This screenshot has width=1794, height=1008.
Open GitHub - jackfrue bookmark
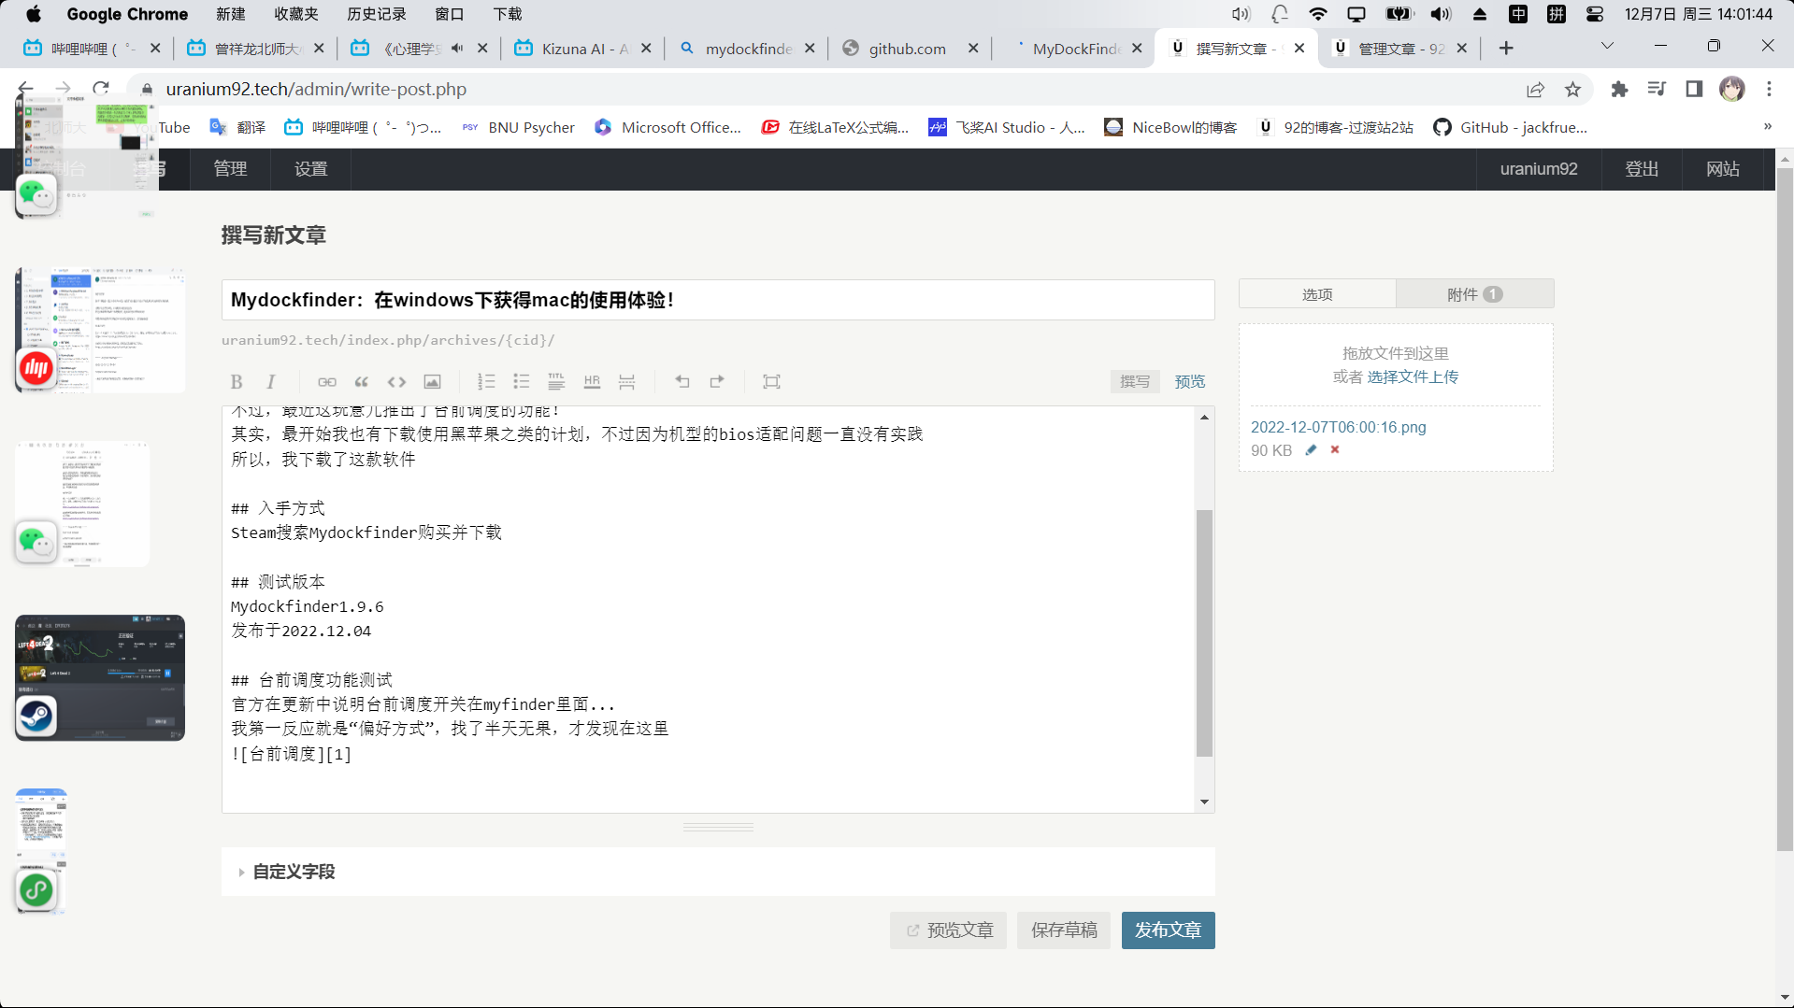tap(1510, 127)
